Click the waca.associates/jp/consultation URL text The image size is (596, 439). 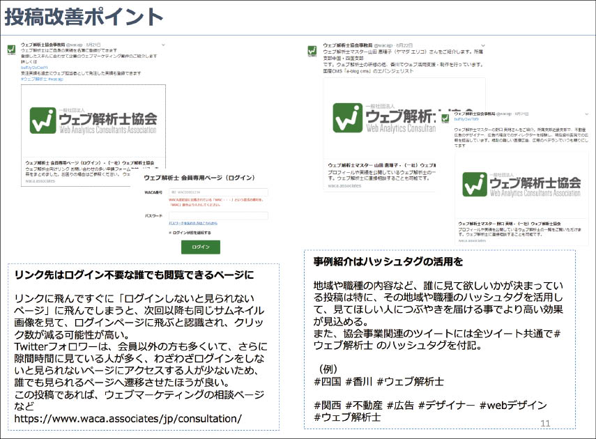128,419
